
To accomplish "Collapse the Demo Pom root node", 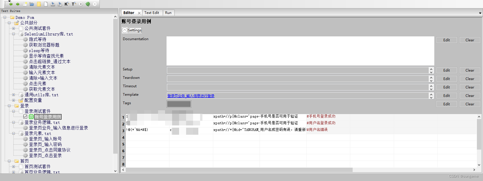I will pos(5,17).
